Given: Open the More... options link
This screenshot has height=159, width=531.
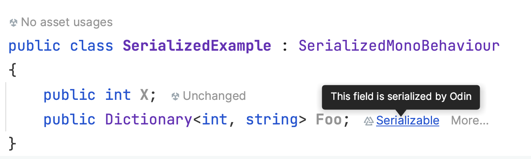Looking at the screenshot, I should (x=470, y=121).
